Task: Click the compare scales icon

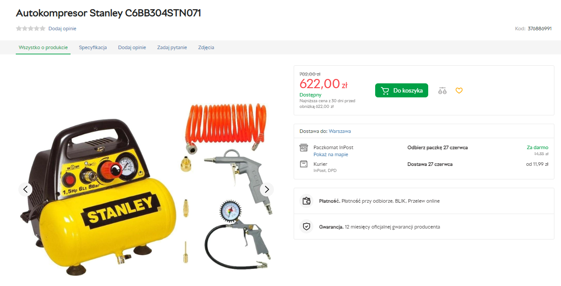Action: 442,91
